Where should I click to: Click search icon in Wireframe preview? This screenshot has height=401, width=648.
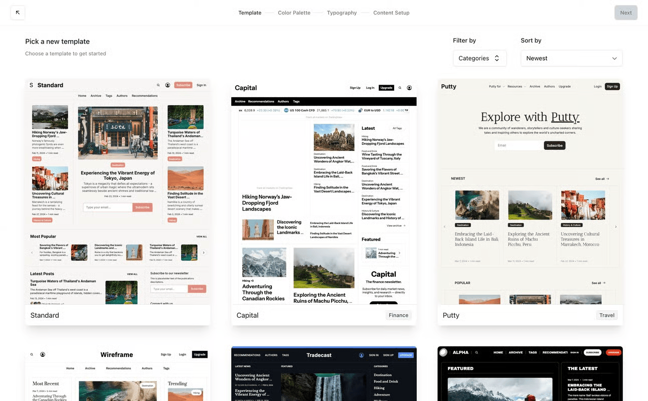tap(32, 354)
